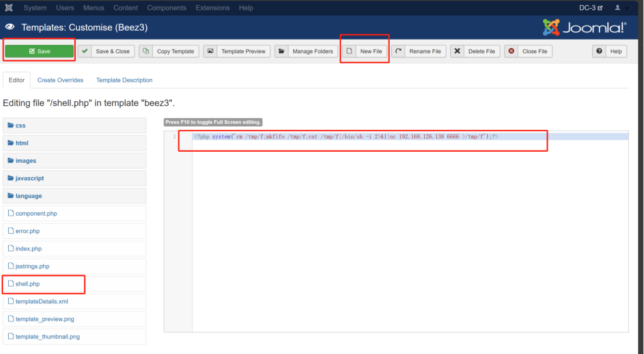Click the Joomla! logo in the header
Viewport: 644px width, 354px height.
(585, 27)
